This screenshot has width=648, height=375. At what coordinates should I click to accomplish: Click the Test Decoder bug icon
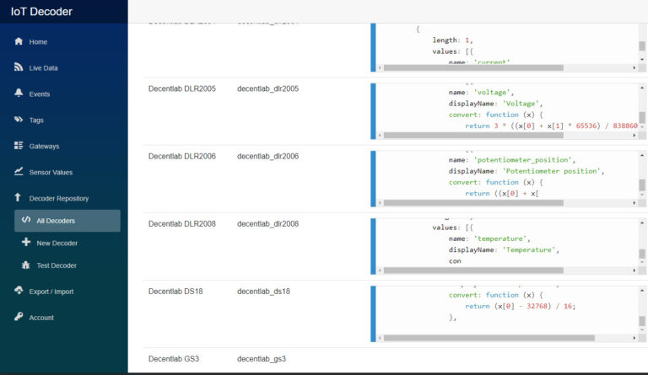26,265
